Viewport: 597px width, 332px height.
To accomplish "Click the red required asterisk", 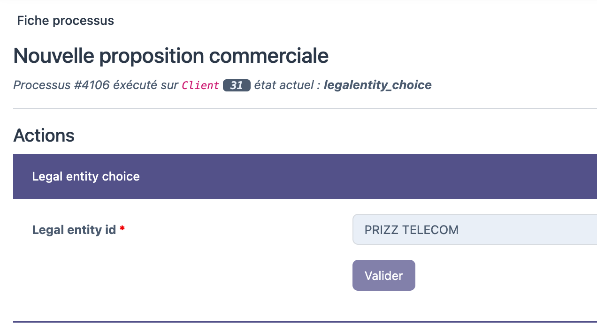I will point(122,229).
